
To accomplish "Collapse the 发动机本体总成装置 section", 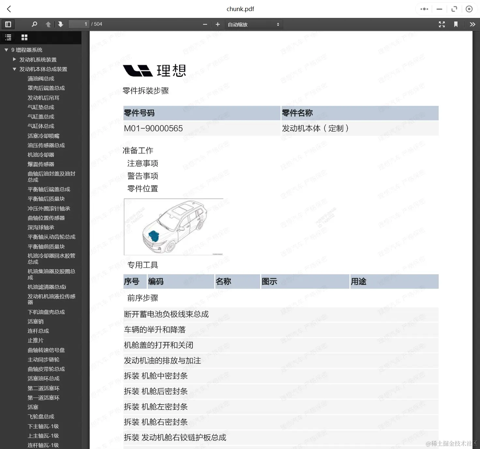I will [14, 69].
